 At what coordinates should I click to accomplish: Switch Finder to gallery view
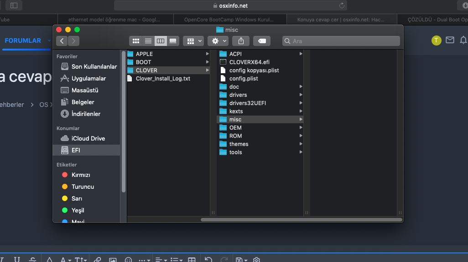click(x=173, y=41)
